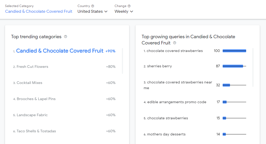Open help for Top trending categories

(66, 36)
